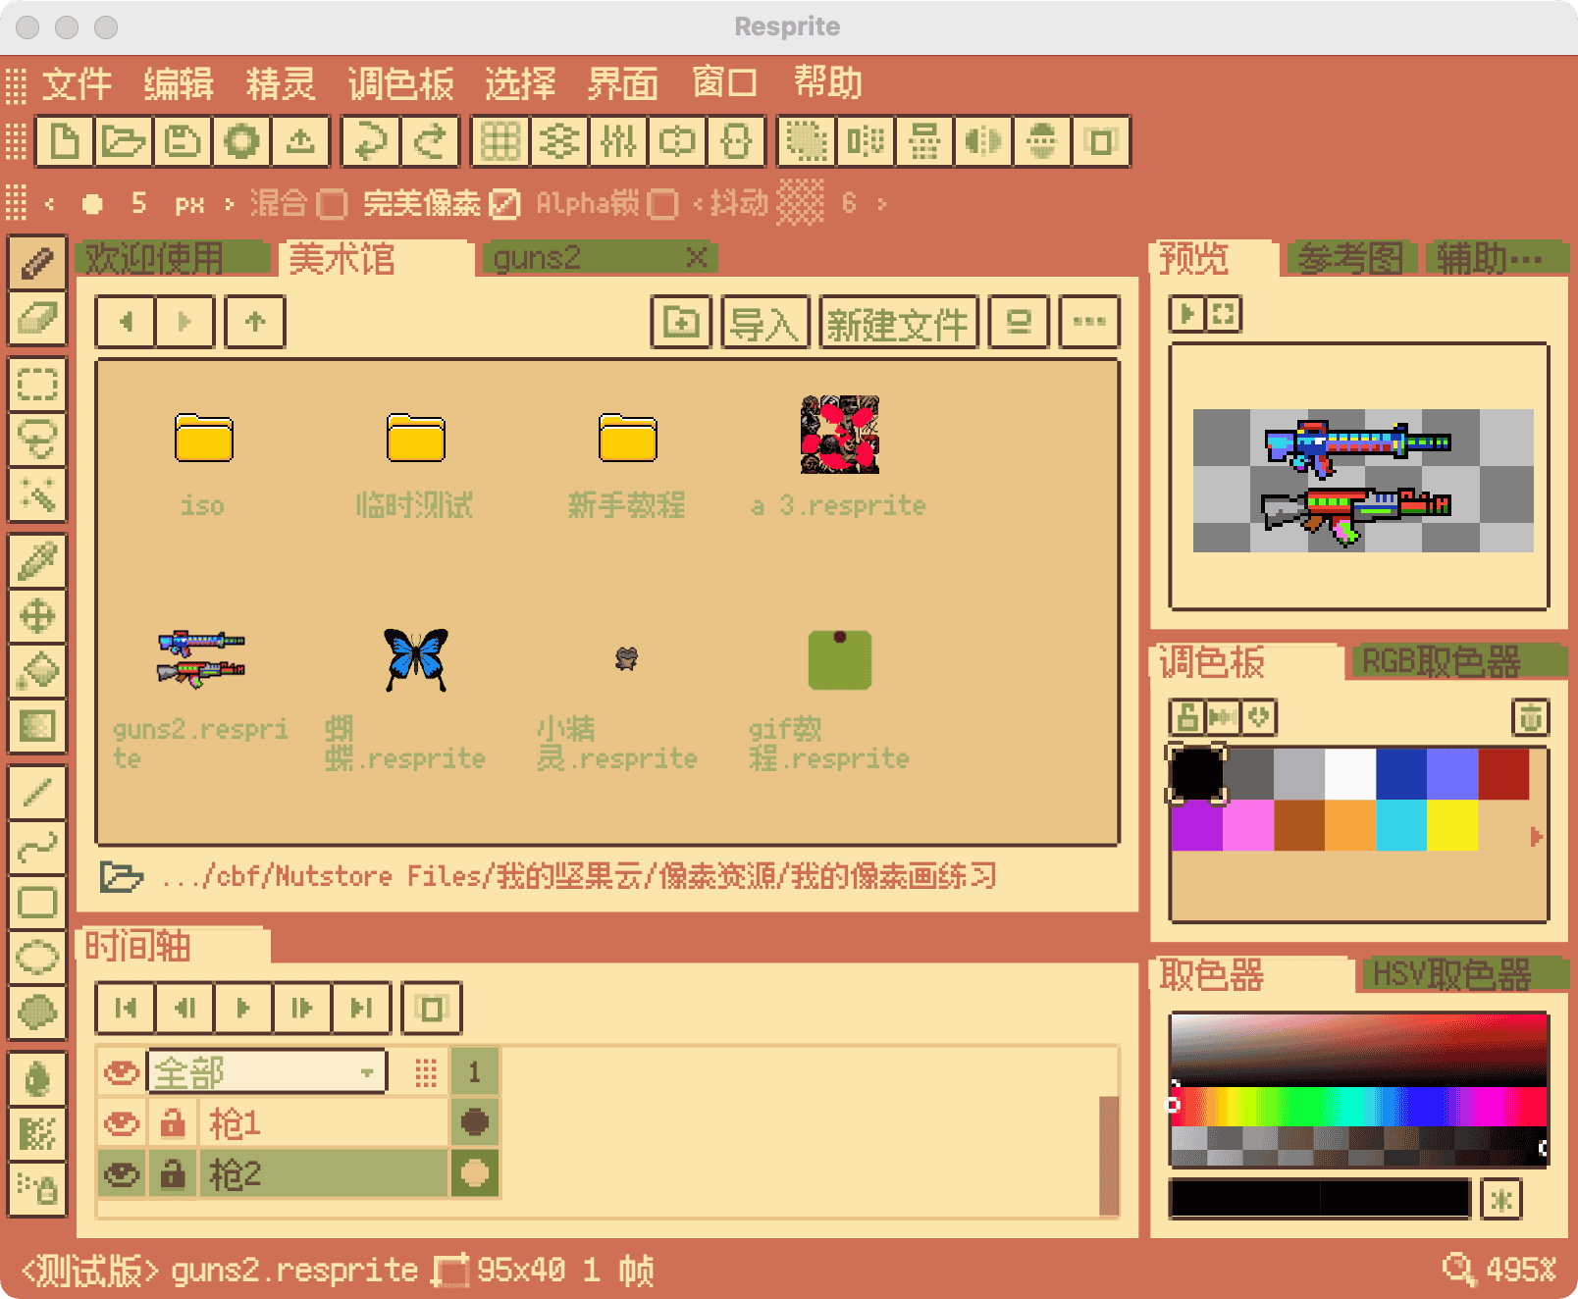The image size is (1578, 1299).
Task: Toggle the 完美像素 pixel-perfect checkbox
Action: (x=504, y=204)
